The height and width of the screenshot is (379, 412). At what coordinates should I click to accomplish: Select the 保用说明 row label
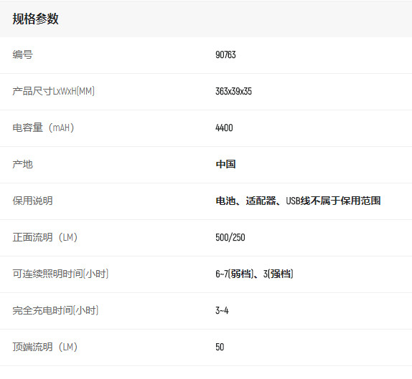pos(32,201)
